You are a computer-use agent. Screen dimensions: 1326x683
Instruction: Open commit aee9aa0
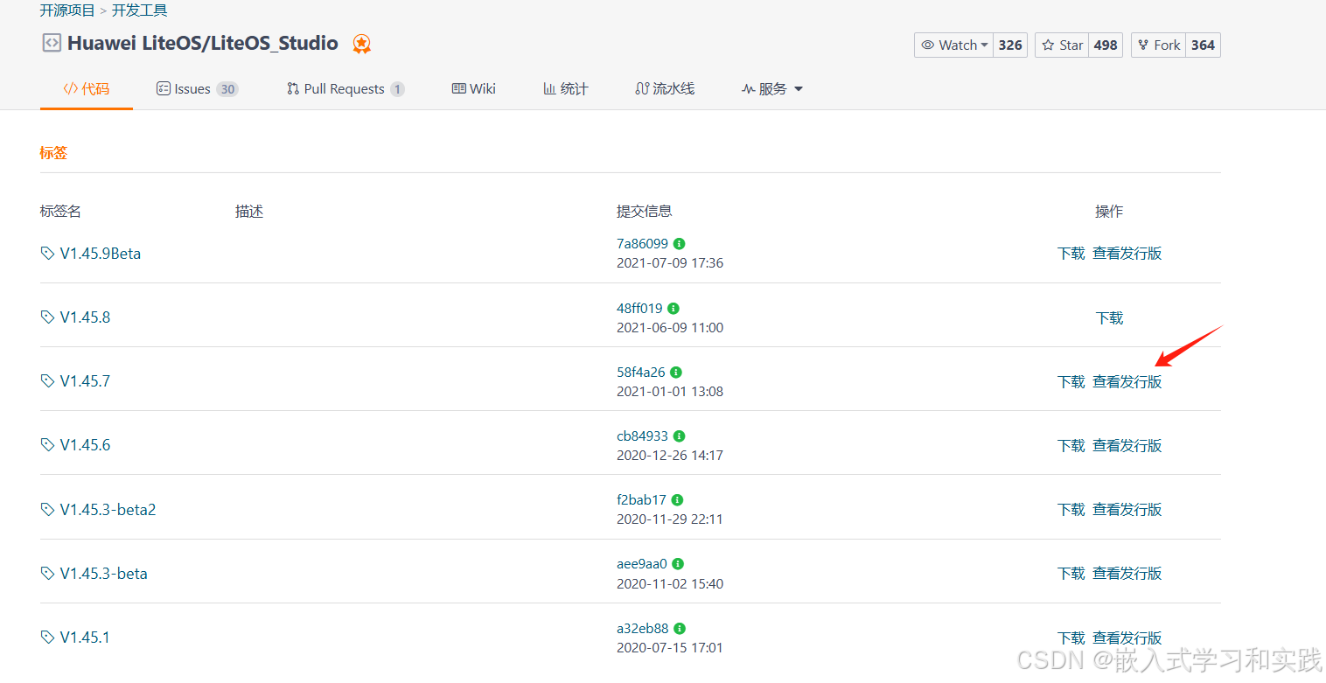point(642,564)
